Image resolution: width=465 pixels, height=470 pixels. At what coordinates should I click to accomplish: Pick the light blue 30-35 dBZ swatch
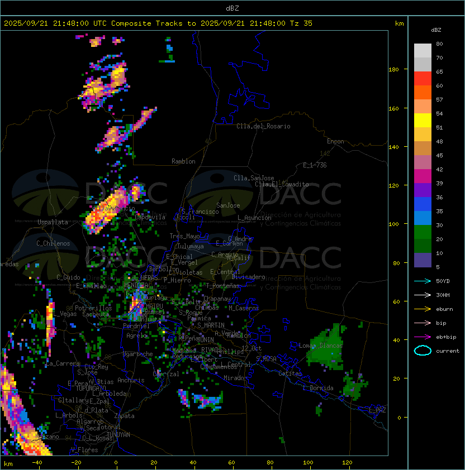point(423,218)
